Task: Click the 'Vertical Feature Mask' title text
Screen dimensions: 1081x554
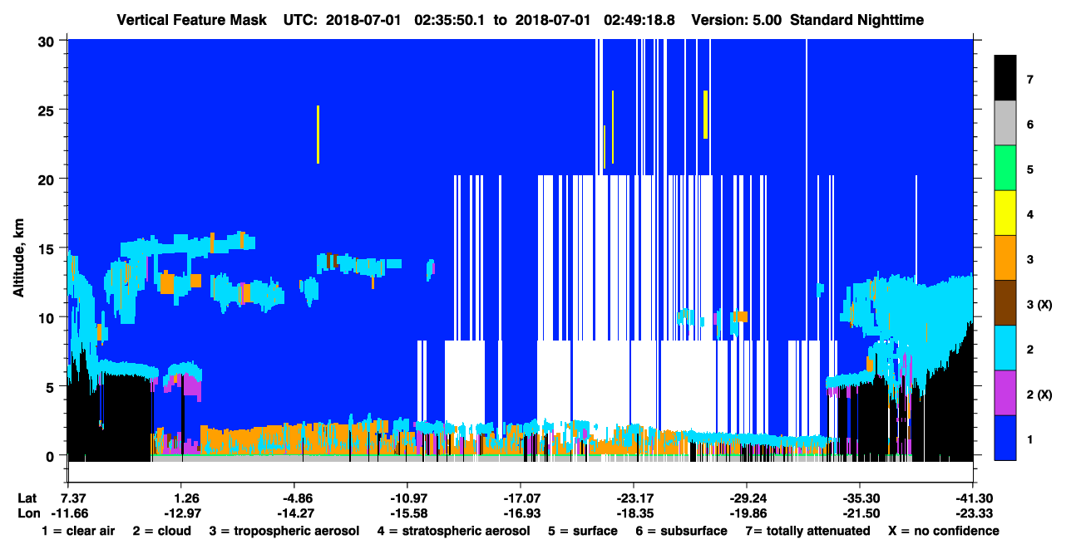Action: [192, 19]
